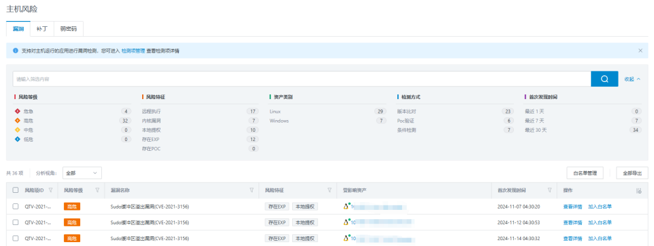The width and height of the screenshot is (654, 246).
Task: Close the vulnerability detection info banner
Action: tap(640, 51)
